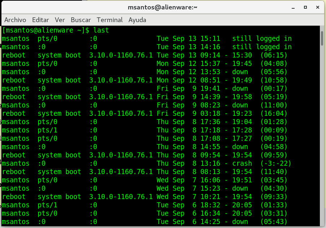Viewport: 326px width, 228px height.
Task: Click the msantos@alienware title bar
Action: [x=162, y=7]
